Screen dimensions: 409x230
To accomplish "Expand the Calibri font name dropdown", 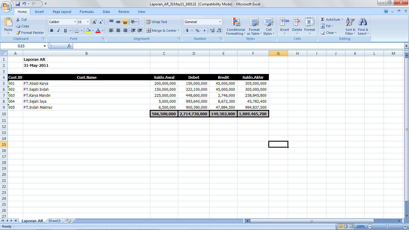I will [75, 22].
